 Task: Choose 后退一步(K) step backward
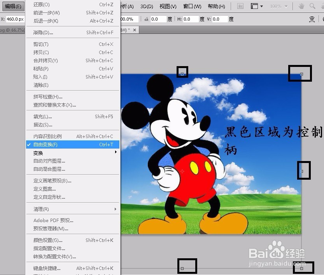pos(73,21)
